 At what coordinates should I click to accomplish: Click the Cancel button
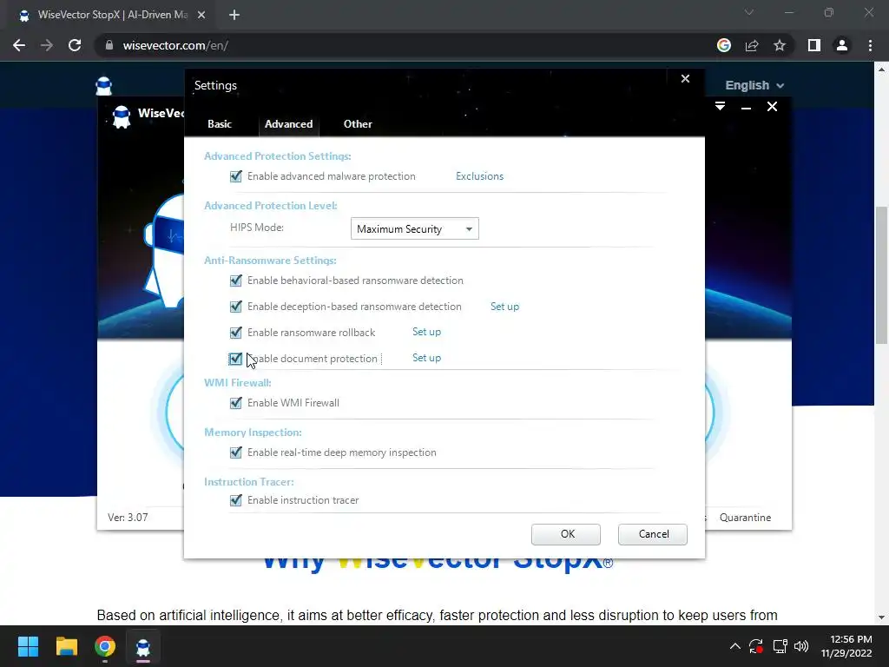pyautogui.click(x=653, y=534)
